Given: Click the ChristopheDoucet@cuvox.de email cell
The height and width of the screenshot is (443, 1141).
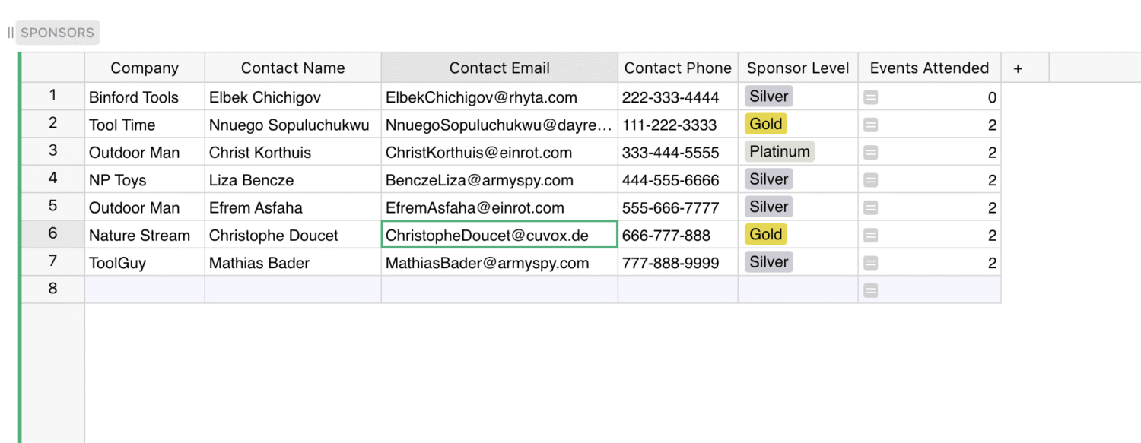Looking at the screenshot, I should (x=499, y=235).
